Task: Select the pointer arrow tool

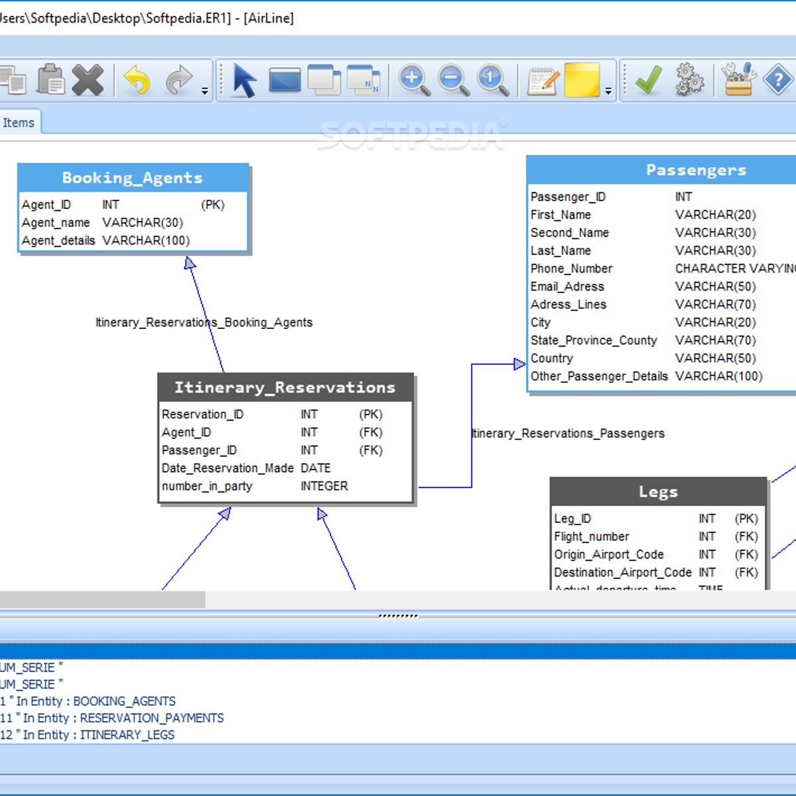Action: [x=244, y=80]
